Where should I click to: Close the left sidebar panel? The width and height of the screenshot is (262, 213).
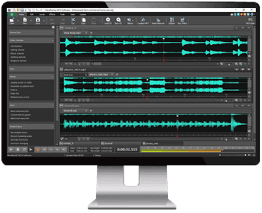[53, 27]
